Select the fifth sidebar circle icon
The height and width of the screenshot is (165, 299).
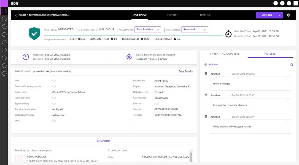4,42
